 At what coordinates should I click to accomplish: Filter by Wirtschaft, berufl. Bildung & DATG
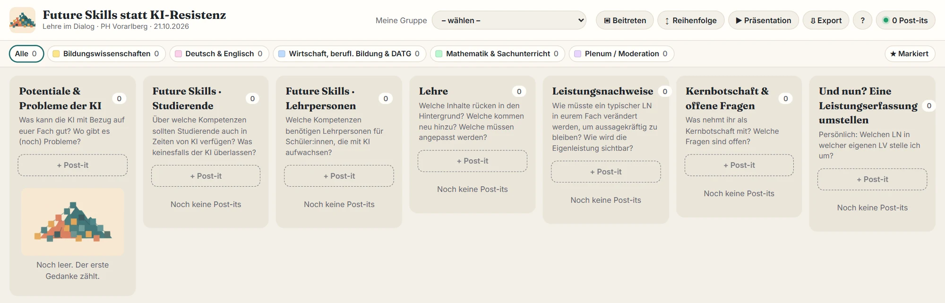pos(350,54)
